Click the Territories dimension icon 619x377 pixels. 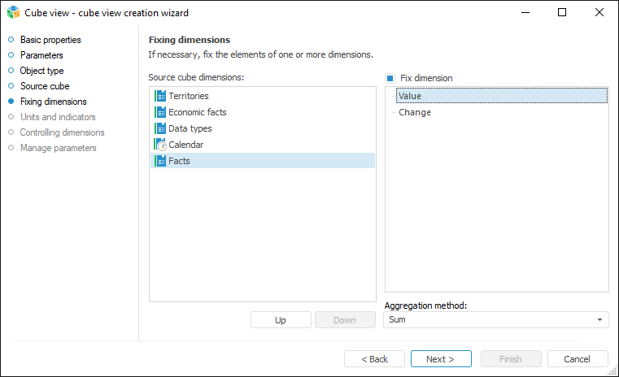pyautogui.click(x=160, y=96)
